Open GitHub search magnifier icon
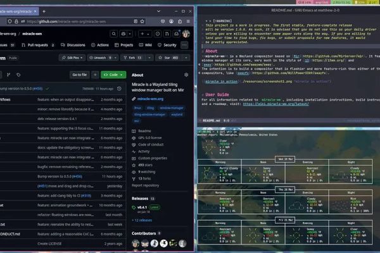Image resolution: width=380 pixels, height=253 pixels. pyautogui.click(x=113, y=34)
